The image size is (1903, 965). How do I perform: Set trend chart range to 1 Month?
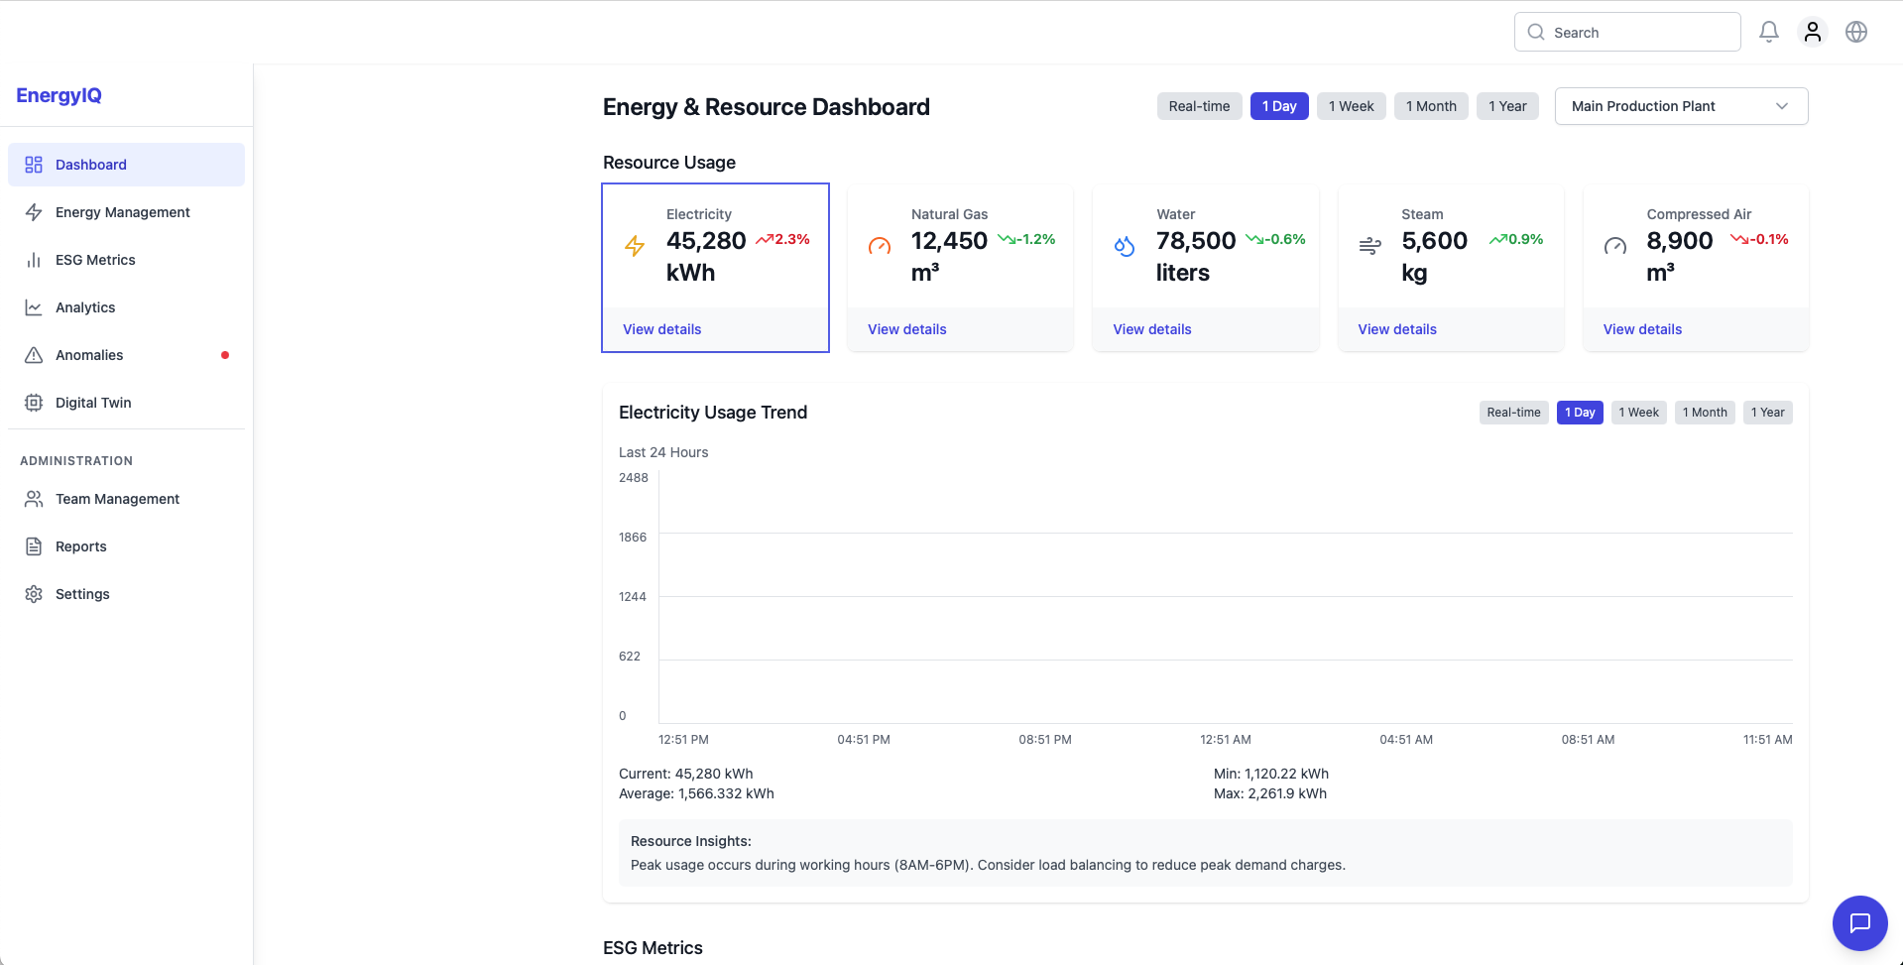(1704, 413)
